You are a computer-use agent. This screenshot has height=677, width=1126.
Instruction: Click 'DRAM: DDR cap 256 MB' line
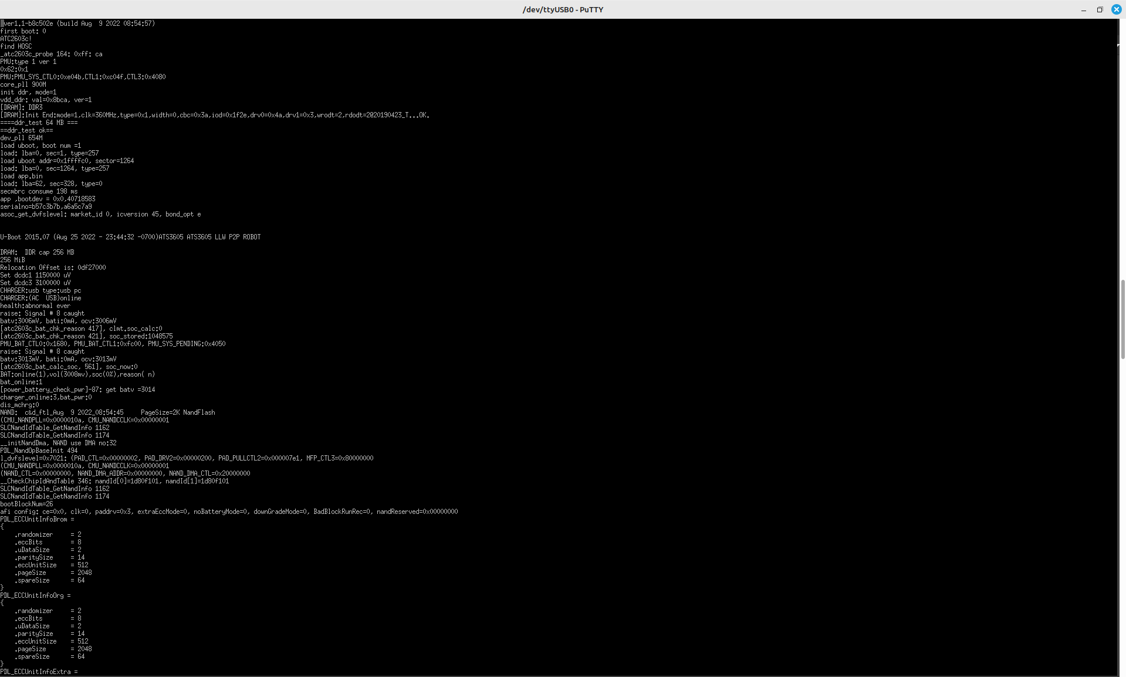37,252
